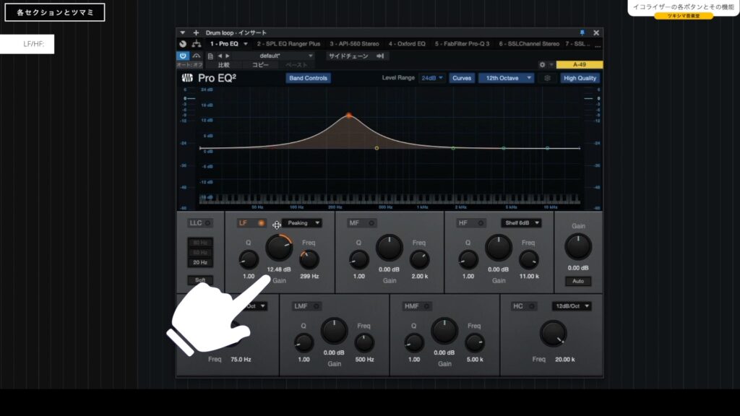
Task: Pin the plugin window
Action: coord(582,32)
